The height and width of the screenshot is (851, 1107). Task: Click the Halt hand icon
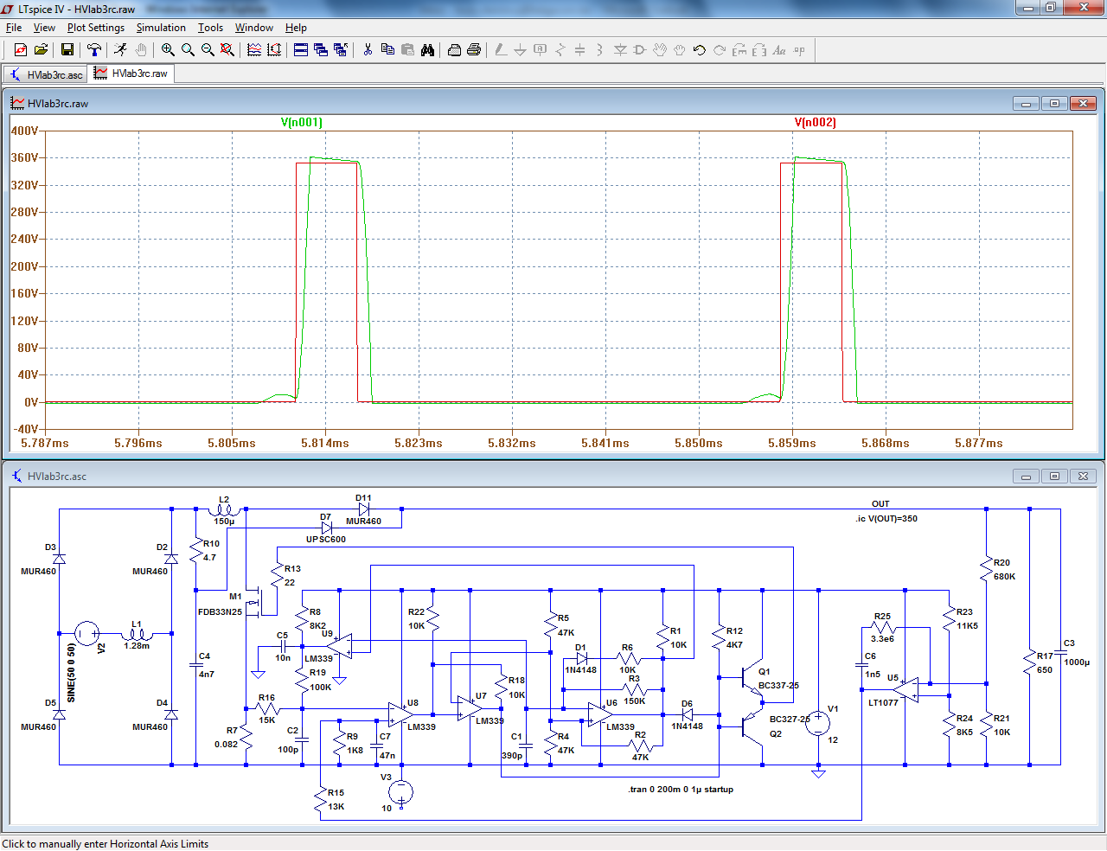[141, 50]
